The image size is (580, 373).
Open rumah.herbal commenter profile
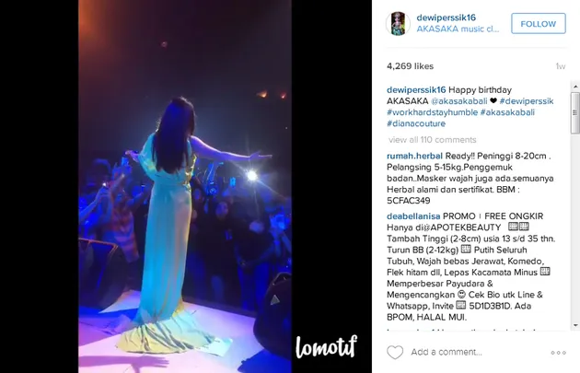[414, 157]
